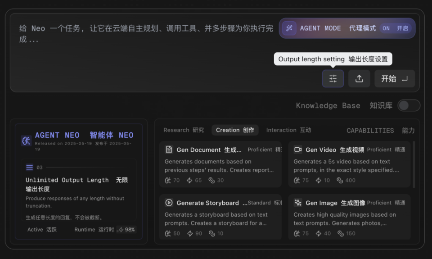Screen dimensions: 432x259
Task: Click the Agent Mode 代理模式 label
Action: 338,28
